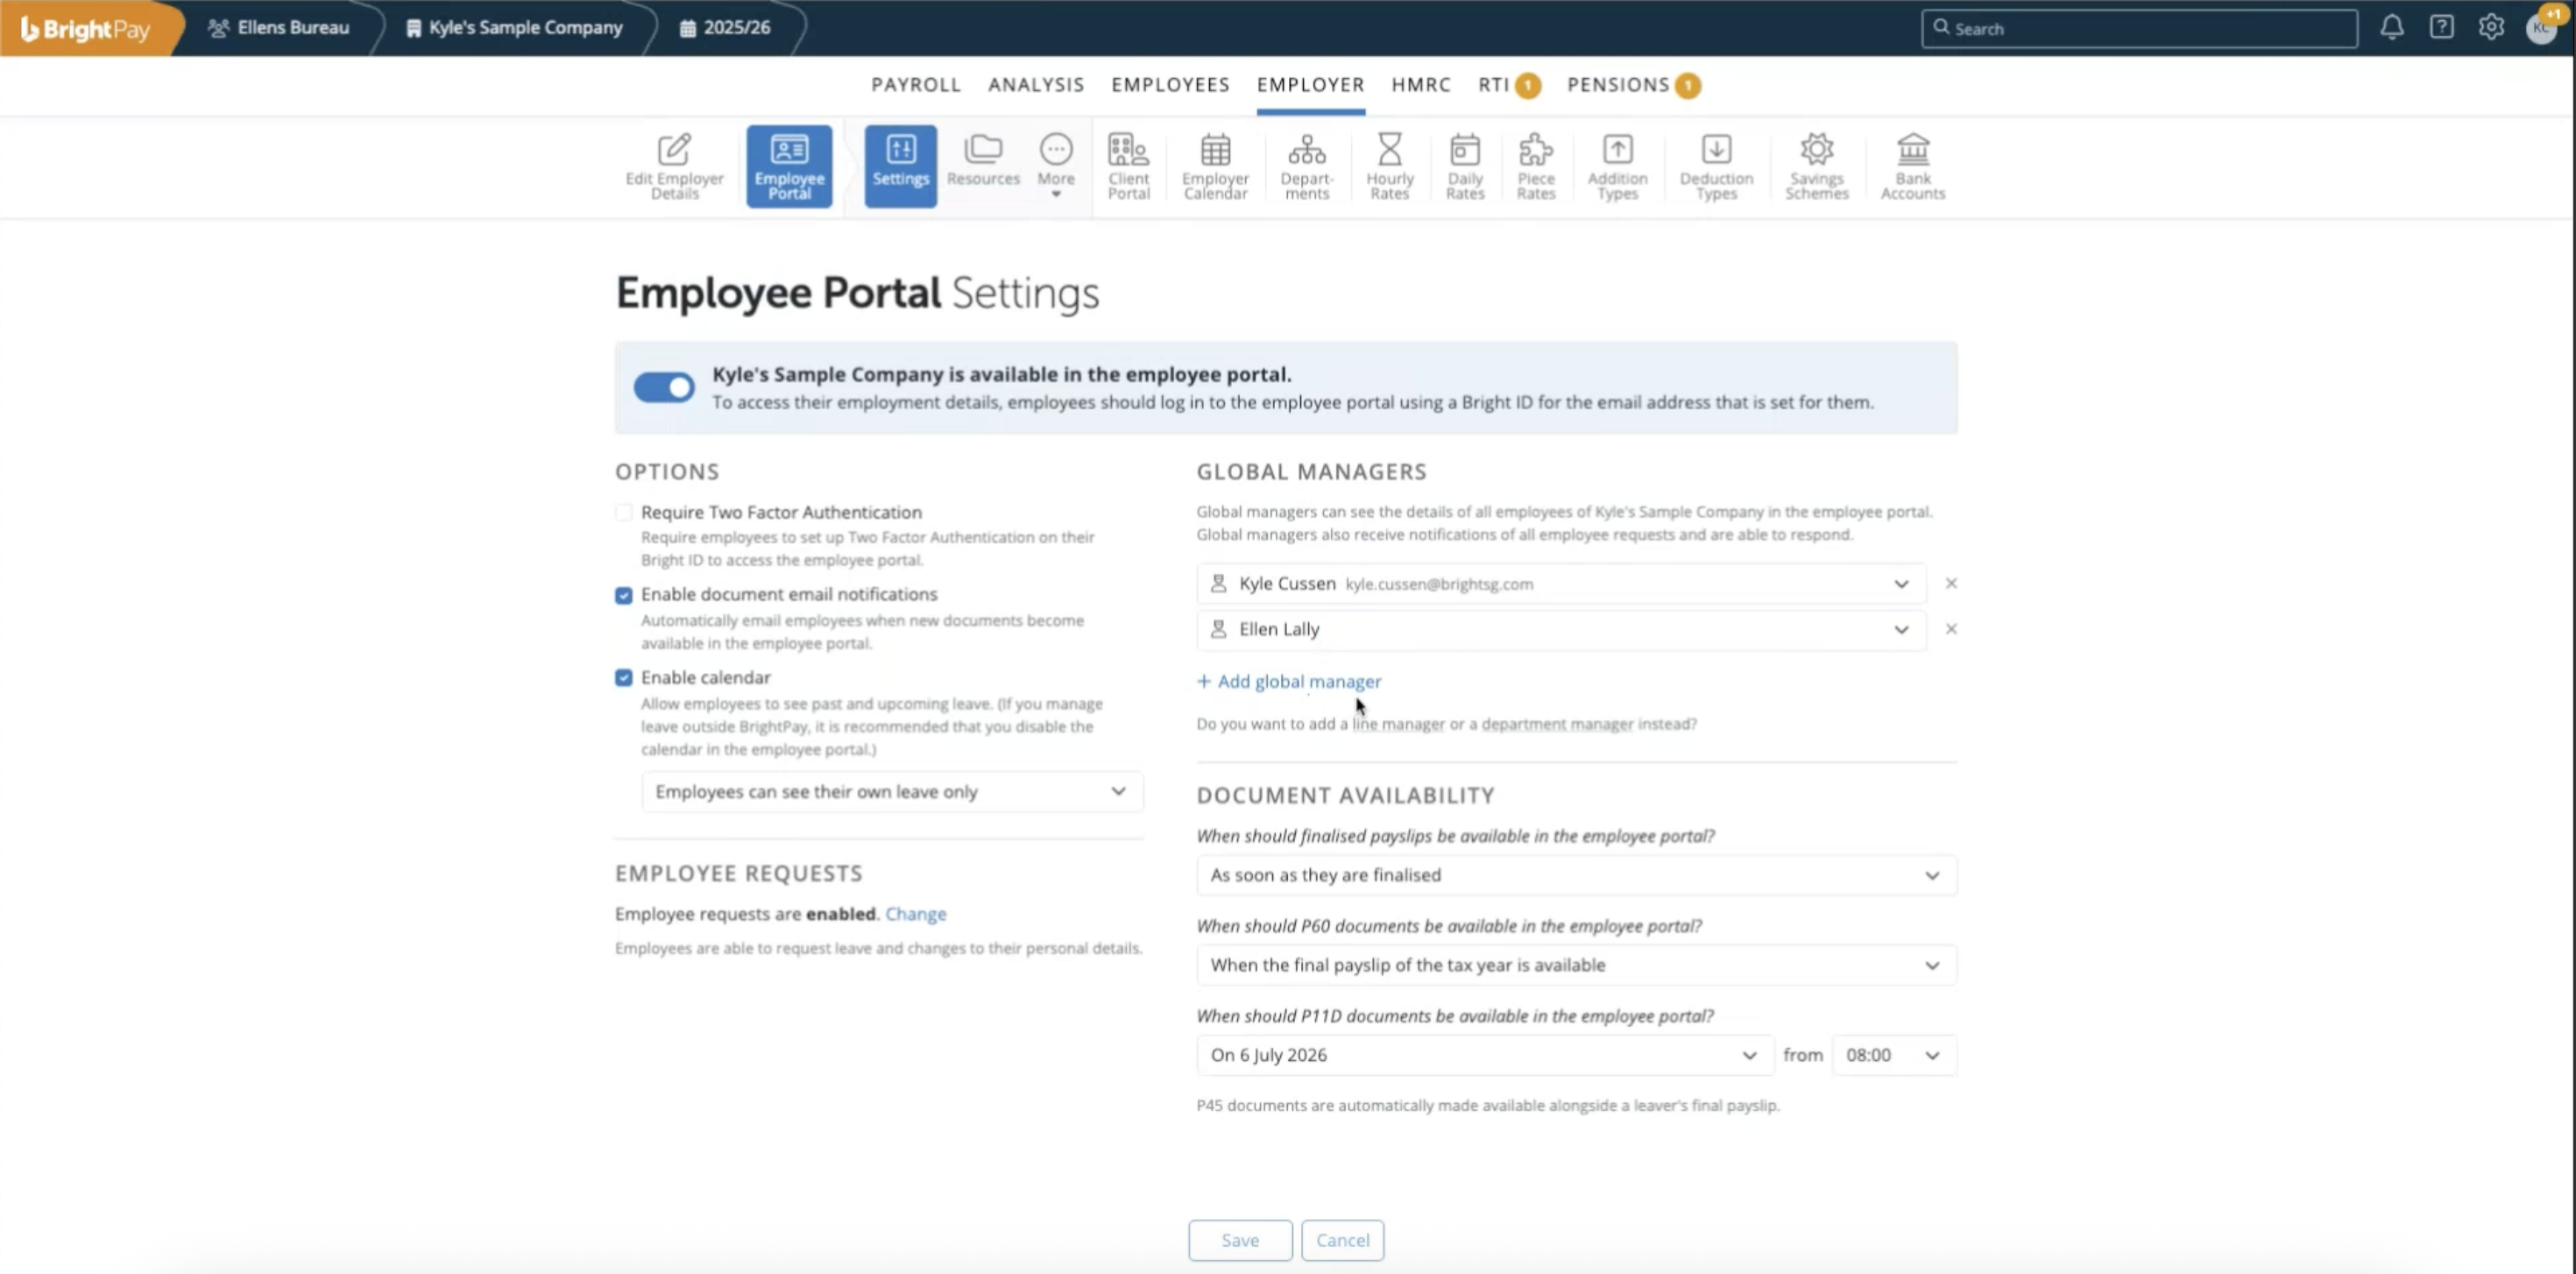The image size is (2576, 1274).
Task: Click the Add global manager link
Action: (1289, 681)
